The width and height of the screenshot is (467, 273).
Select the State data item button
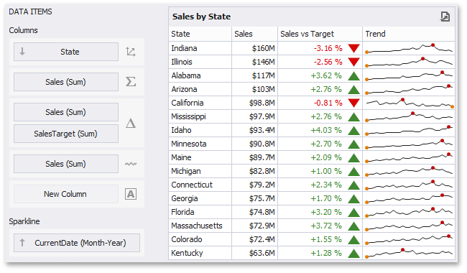coord(66,52)
